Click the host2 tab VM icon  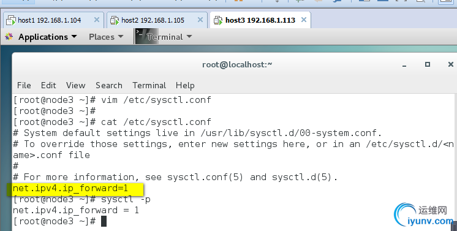[115, 20]
